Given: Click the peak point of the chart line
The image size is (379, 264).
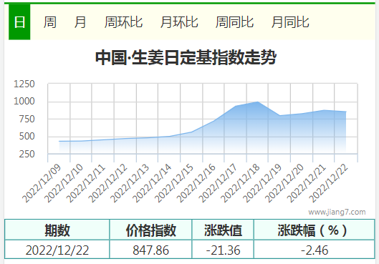Looking at the screenshot, I should tap(258, 102).
